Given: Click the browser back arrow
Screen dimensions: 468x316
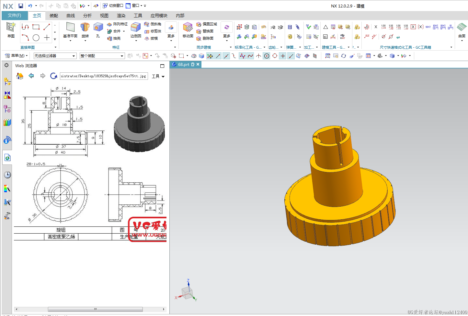Looking at the screenshot, I should point(31,76).
